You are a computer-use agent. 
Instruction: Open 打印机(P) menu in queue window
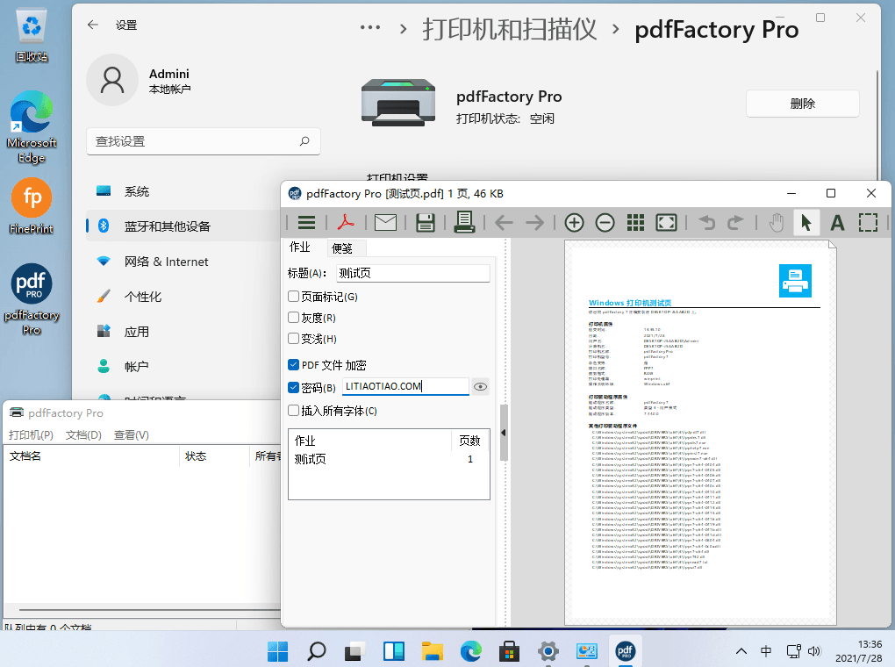coord(31,435)
